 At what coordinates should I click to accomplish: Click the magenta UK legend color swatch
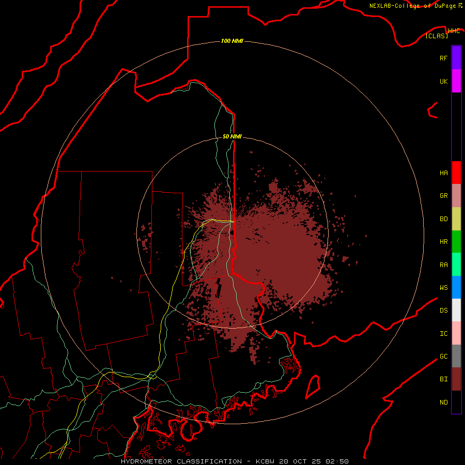click(x=456, y=81)
